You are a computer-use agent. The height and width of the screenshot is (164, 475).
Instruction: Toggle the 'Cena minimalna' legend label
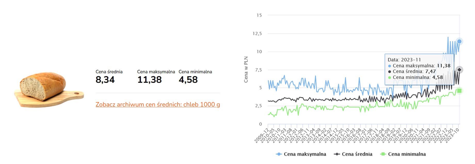click(x=407, y=154)
